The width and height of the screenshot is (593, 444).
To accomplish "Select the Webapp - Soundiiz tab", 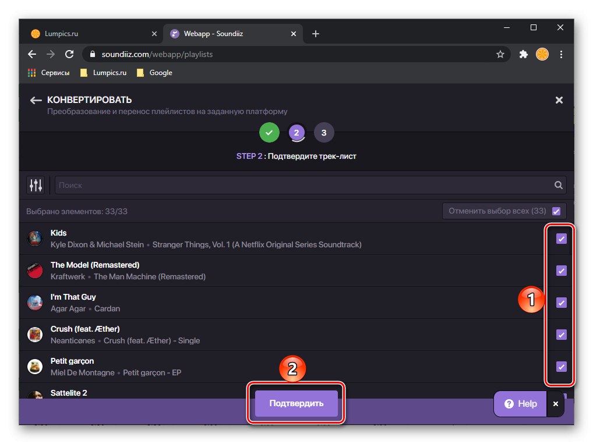I will pos(233,34).
